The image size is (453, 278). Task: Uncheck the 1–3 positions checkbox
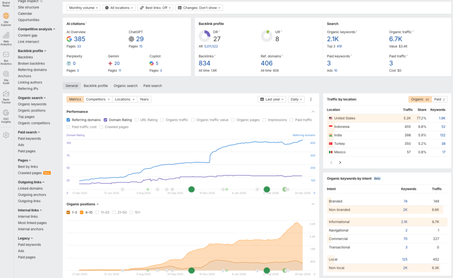[x=68, y=212]
